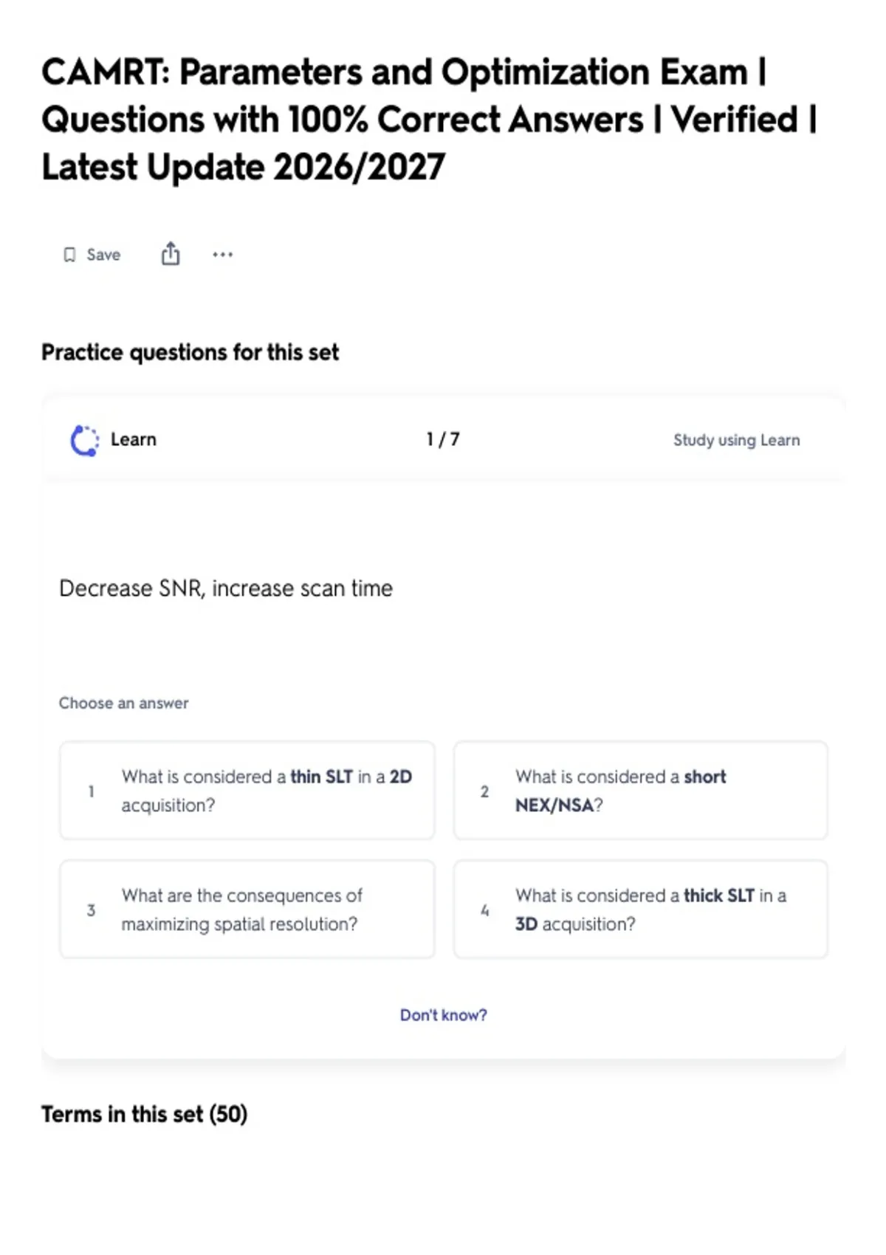This screenshot has height=1255, width=886.
Task: Click the 1 / 7 progress counter
Action: point(443,439)
